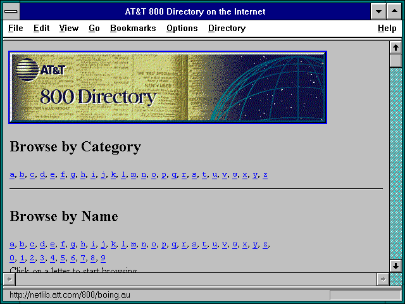Image resolution: width=405 pixels, height=304 pixels.
Task: Browse by Category letter s
Action: [194, 175]
